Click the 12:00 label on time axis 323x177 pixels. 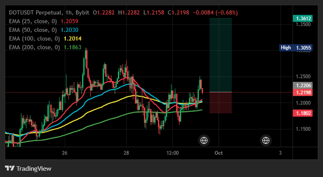(x=172, y=153)
